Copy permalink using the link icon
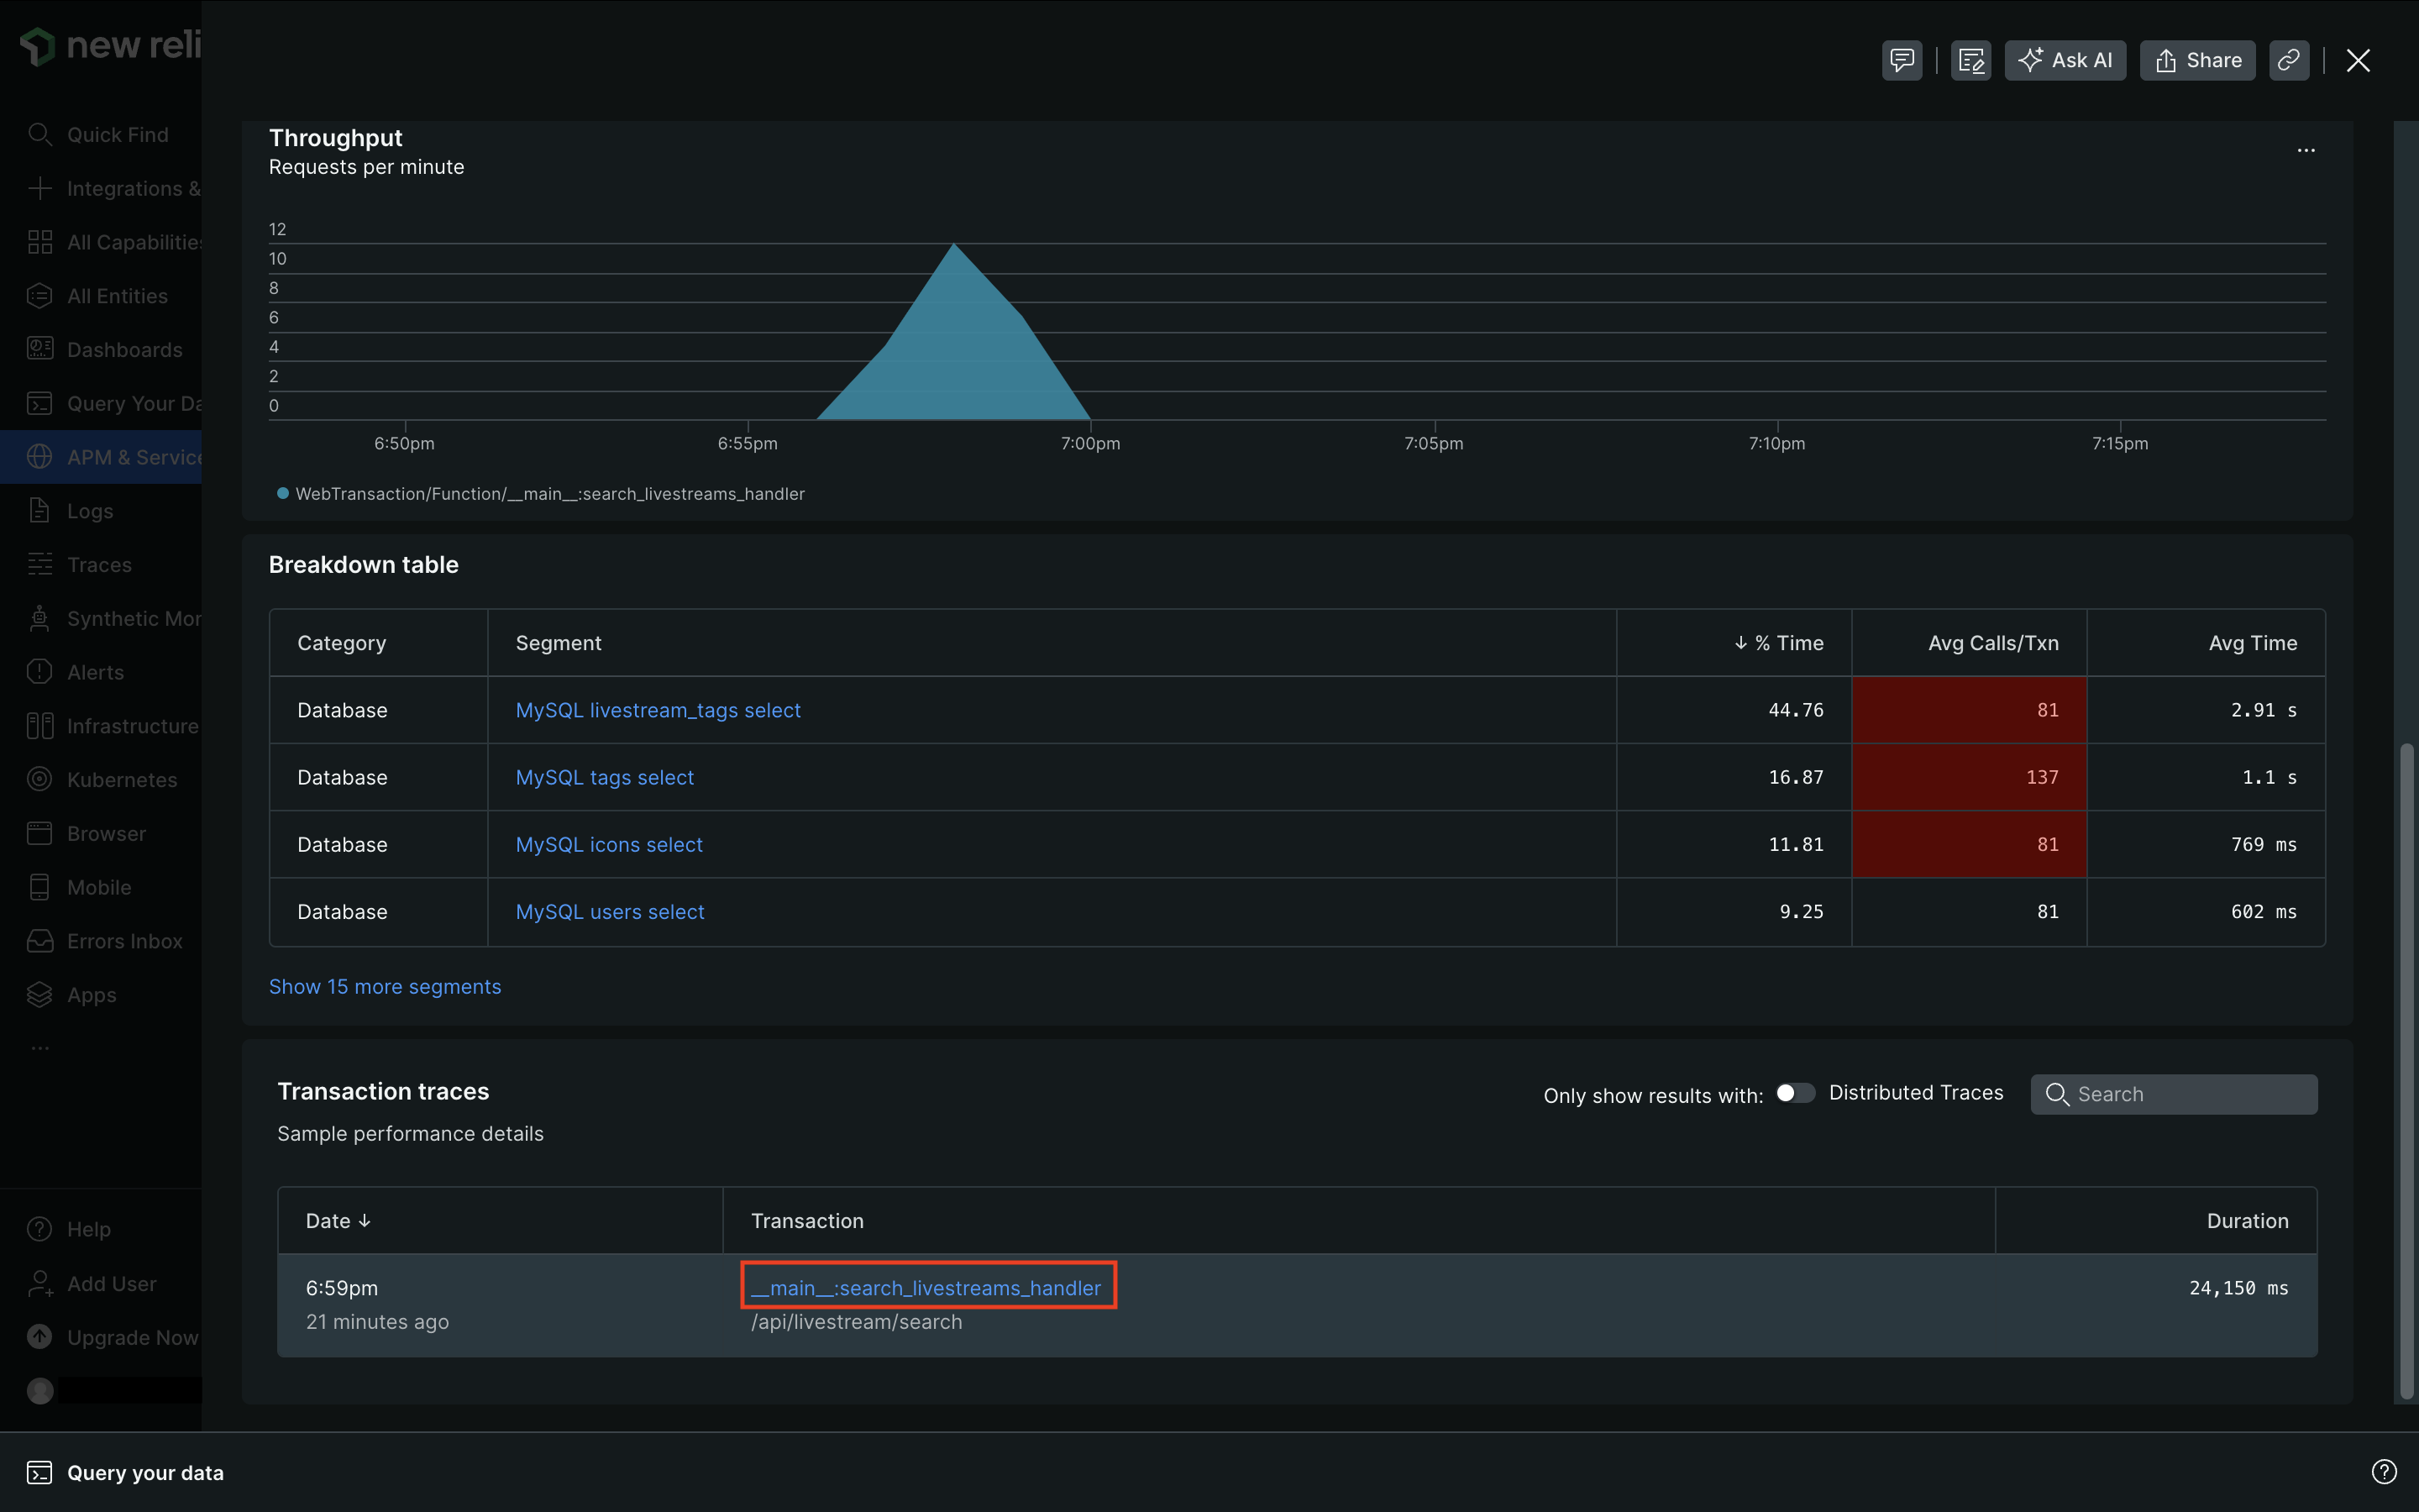2419x1512 pixels. (x=2288, y=60)
